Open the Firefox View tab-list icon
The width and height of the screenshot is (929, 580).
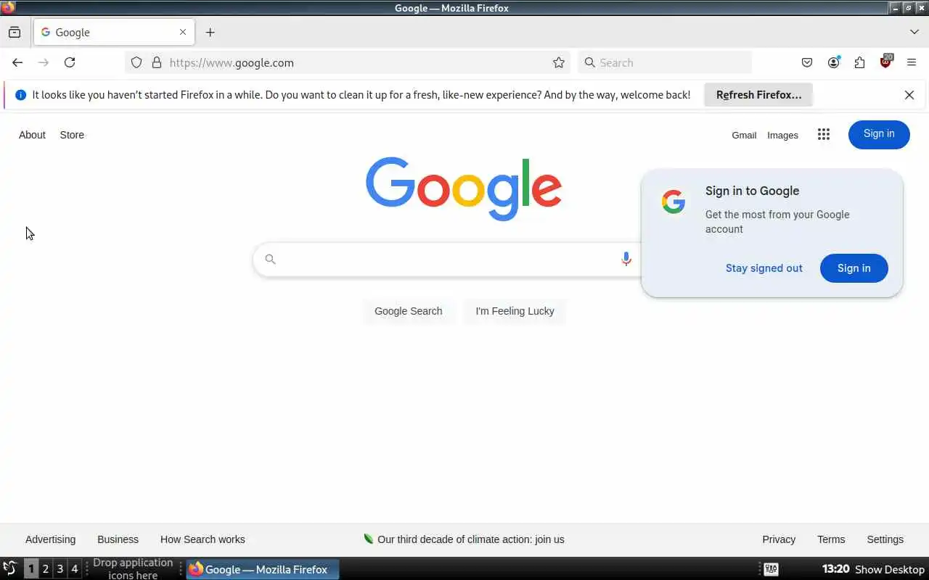point(15,32)
